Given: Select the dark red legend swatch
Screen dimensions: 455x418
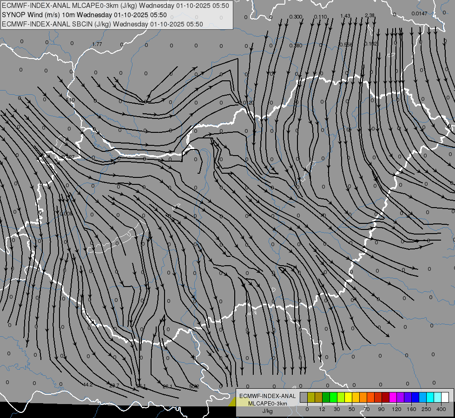Looking at the screenshot, I should pyautogui.click(x=386, y=397).
